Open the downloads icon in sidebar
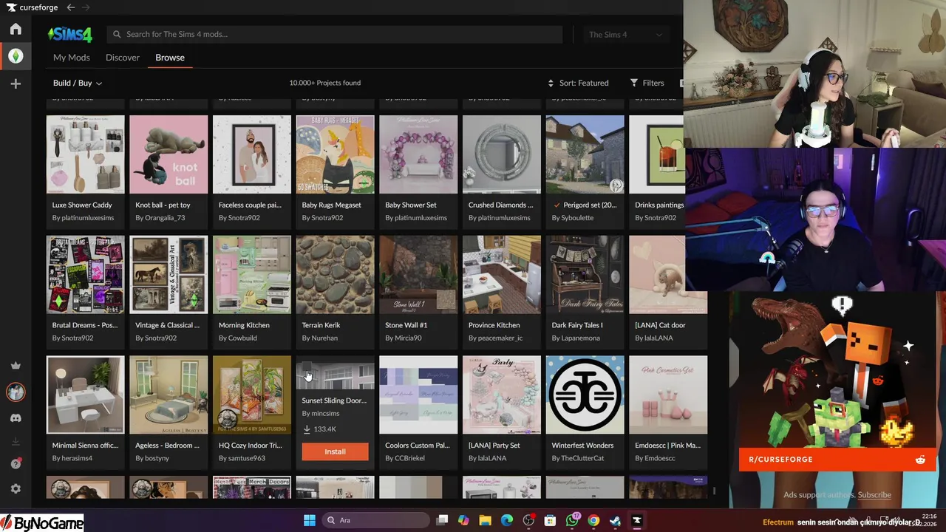This screenshot has height=532, width=946. 16,442
